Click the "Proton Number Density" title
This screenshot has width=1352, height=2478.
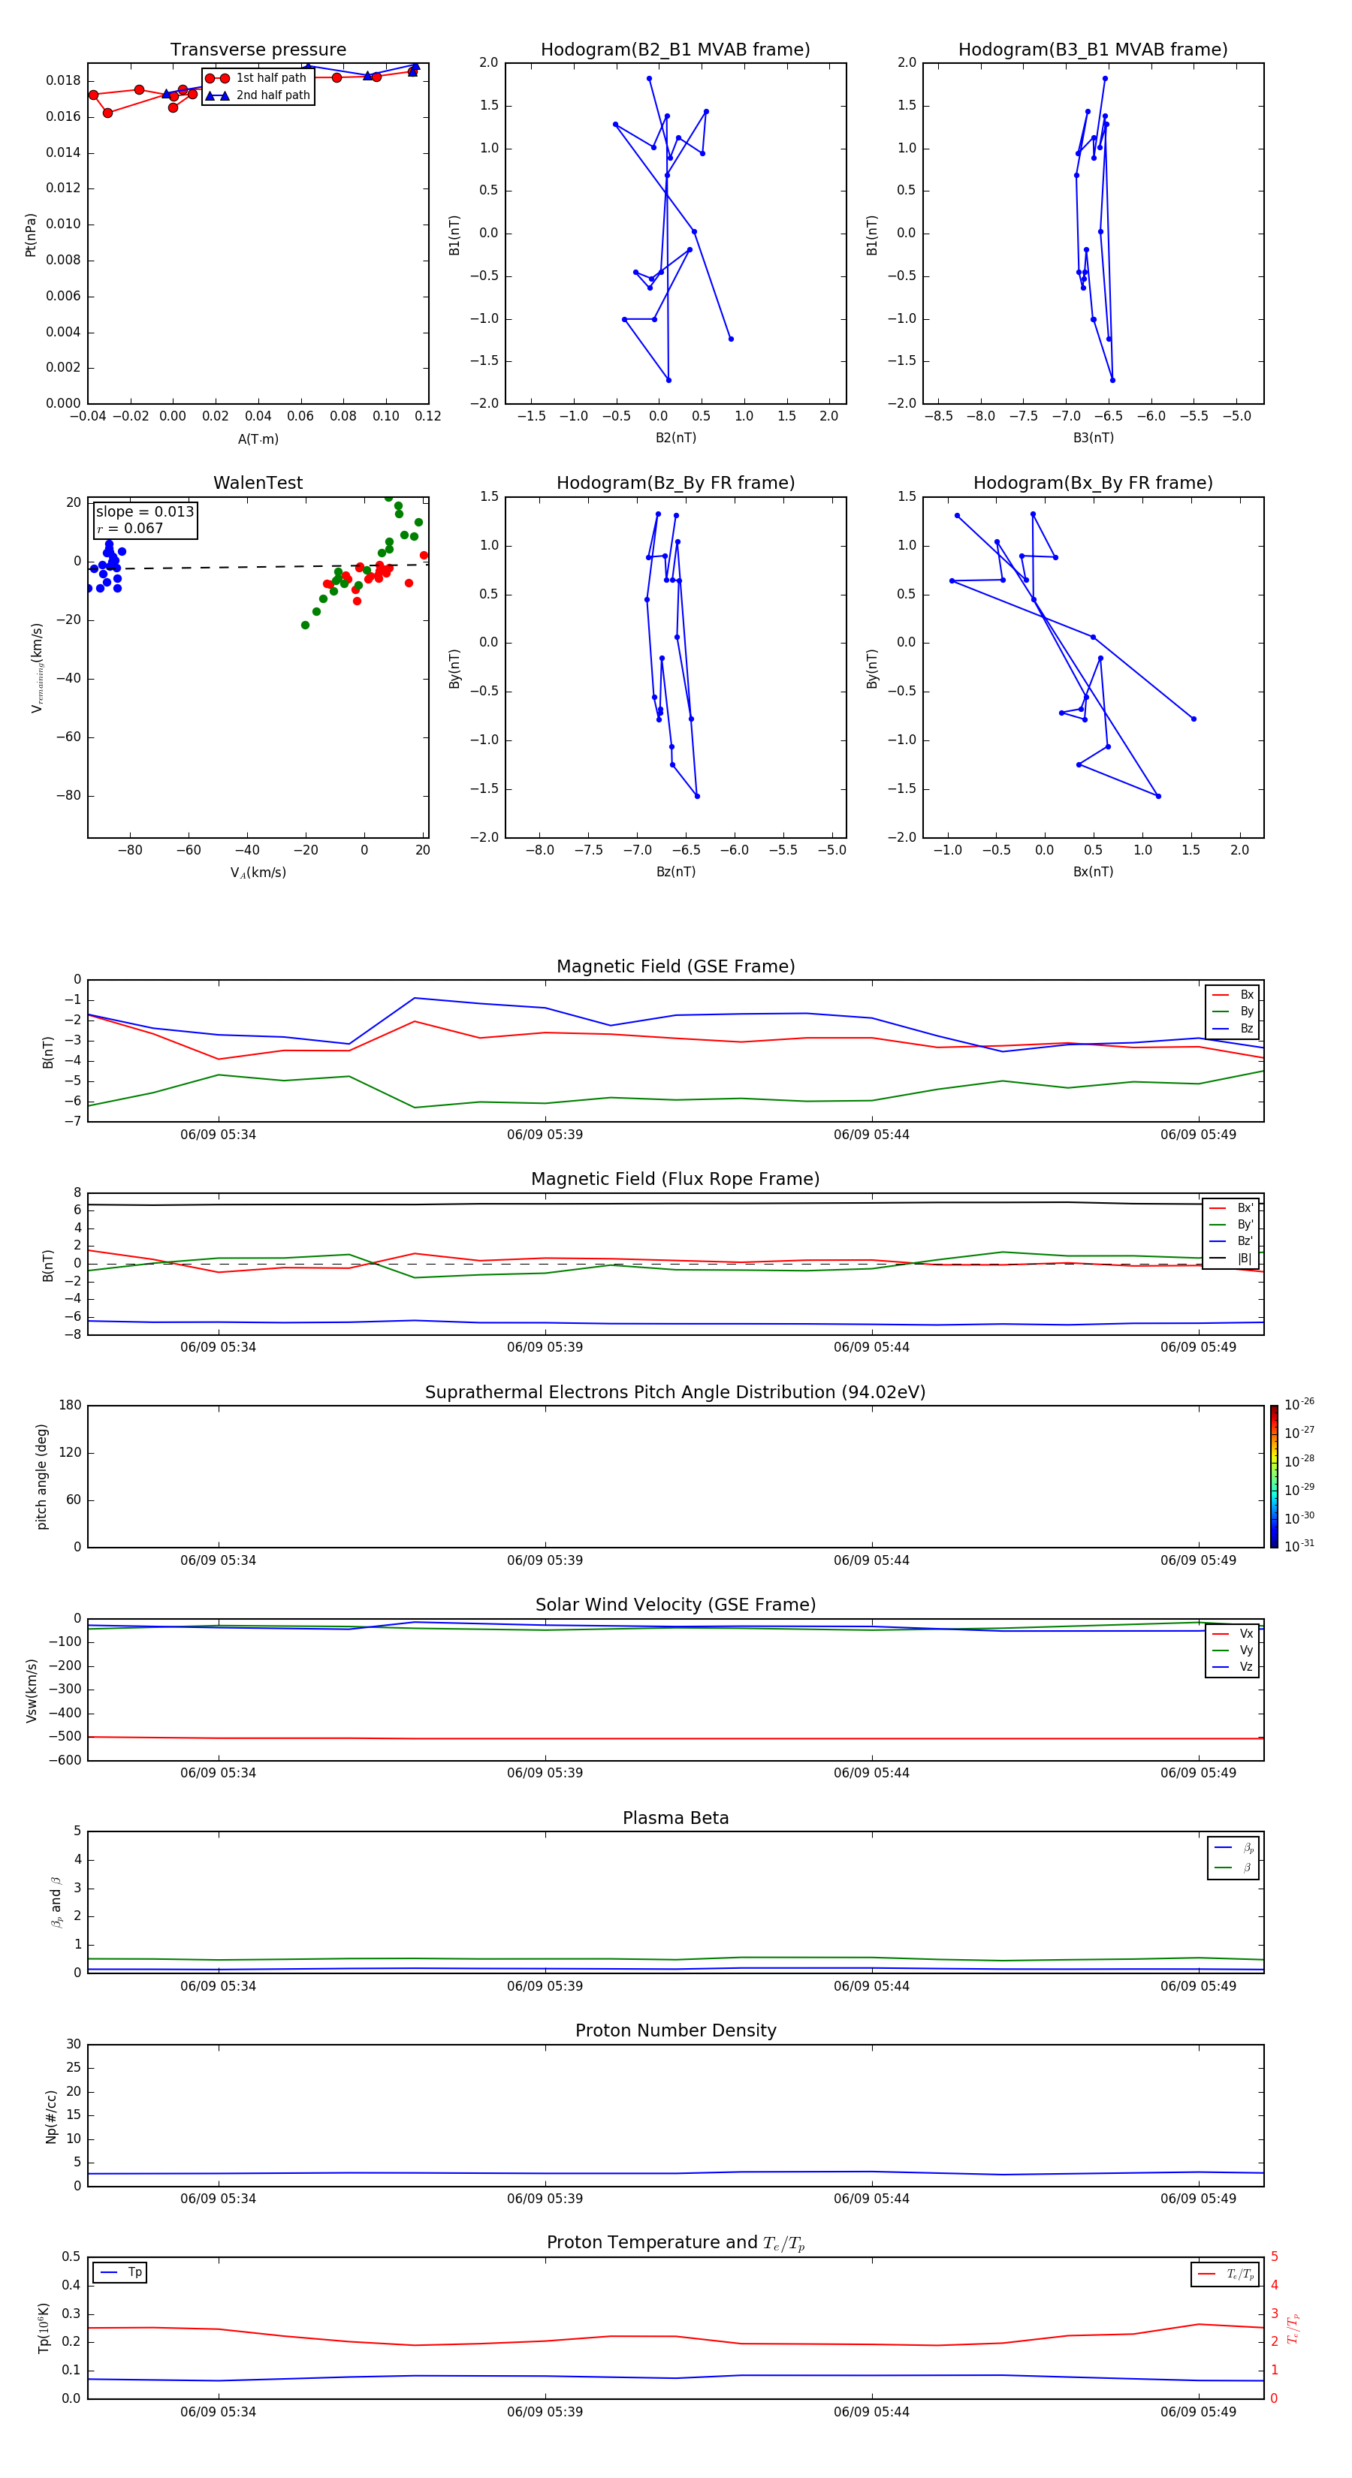coord(675,2032)
